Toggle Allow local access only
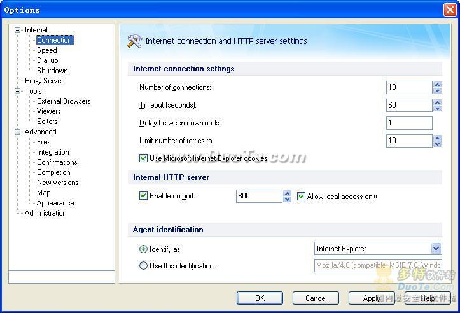The height and width of the screenshot is (313, 460). click(x=301, y=196)
